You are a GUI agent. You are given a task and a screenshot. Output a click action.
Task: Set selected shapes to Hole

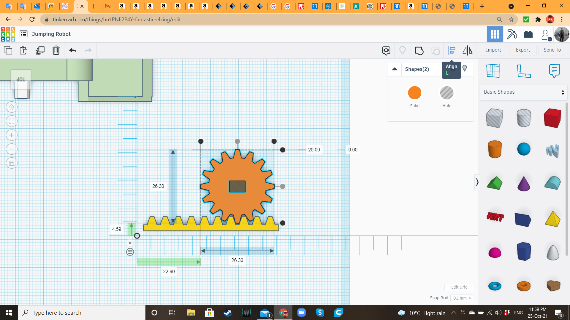(446, 93)
